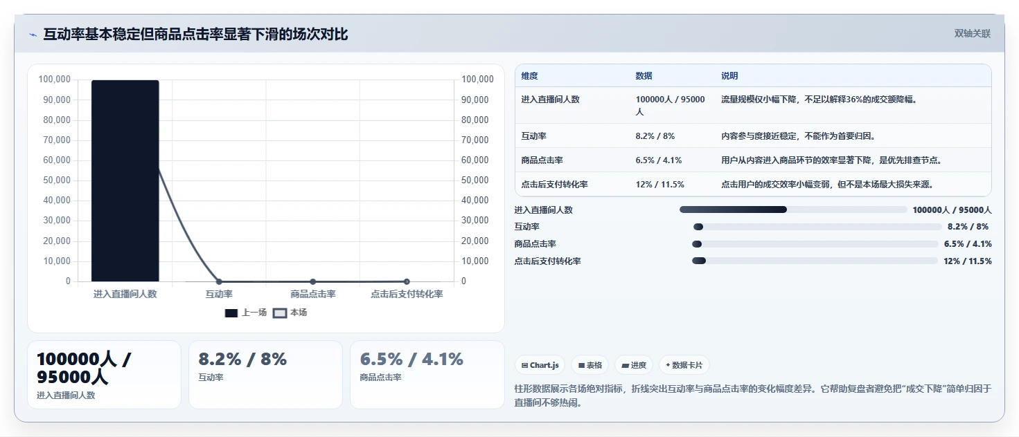Viewport: 1019px width, 437px height.
Task: Toggle the 本场 legend item in the chart
Action: 290,313
